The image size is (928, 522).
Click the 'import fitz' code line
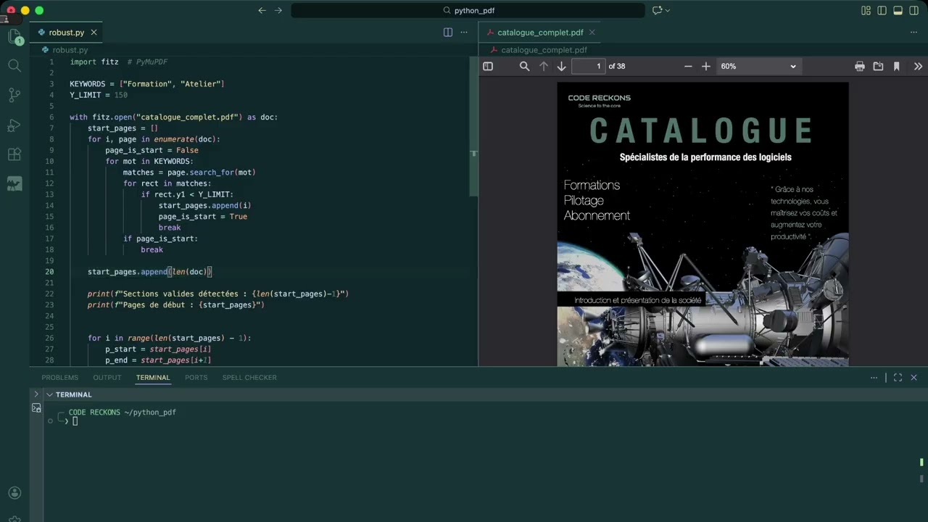pos(94,62)
